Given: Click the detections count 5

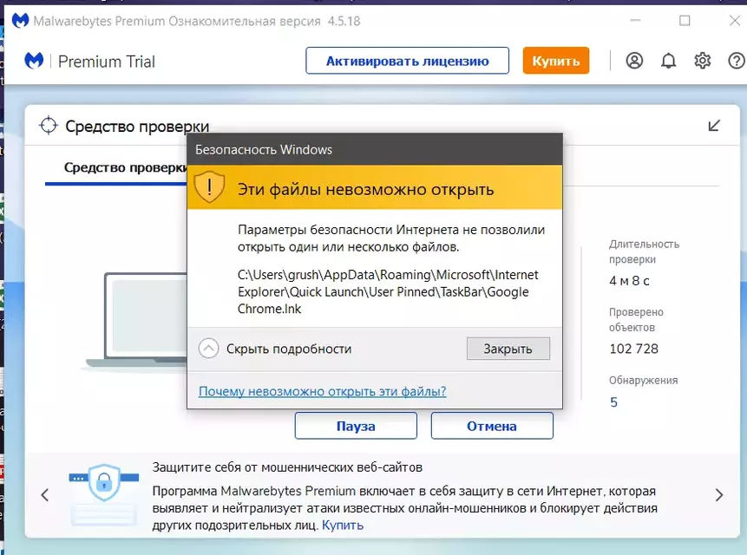Looking at the screenshot, I should pyautogui.click(x=613, y=402).
